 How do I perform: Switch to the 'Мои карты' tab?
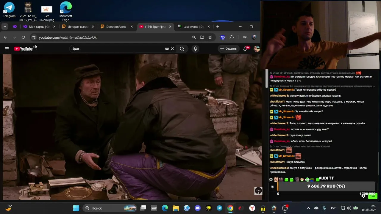click(x=40, y=27)
